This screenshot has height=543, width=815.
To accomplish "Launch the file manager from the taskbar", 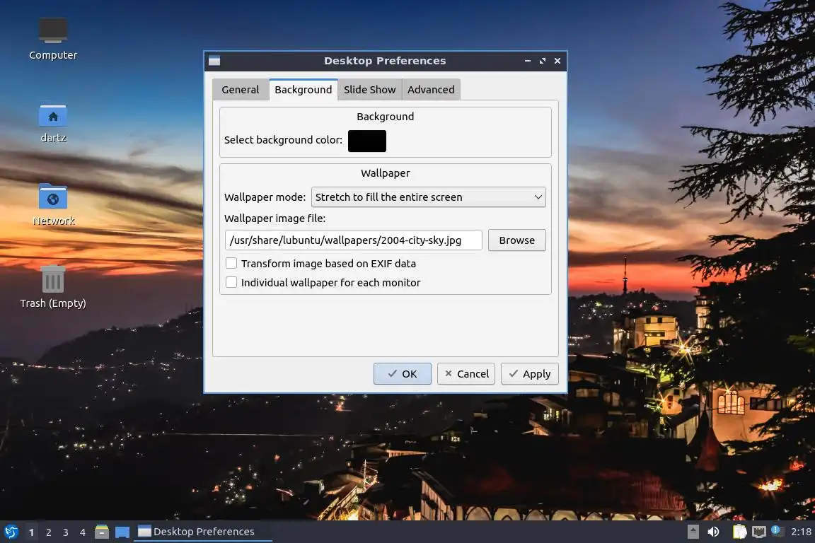I will [x=102, y=532].
